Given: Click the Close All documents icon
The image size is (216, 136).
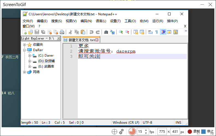Looking at the screenshot, I should pyautogui.click(x=56, y=32).
